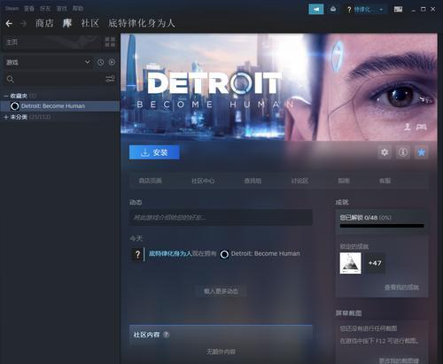Toggle the favorite star button

click(x=421, y=152)
